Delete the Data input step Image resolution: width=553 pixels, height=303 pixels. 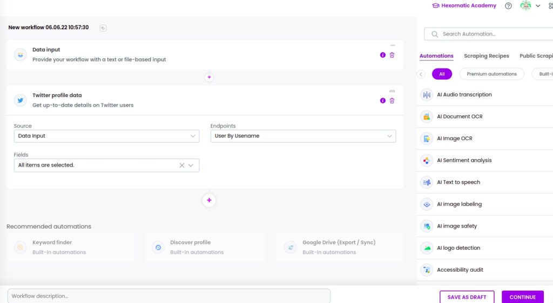tap(392, 55)
